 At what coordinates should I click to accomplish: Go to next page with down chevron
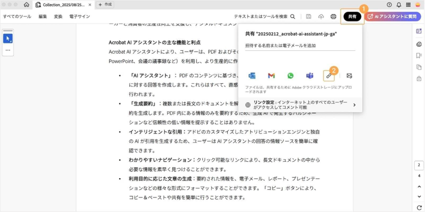(x=419, y=197)
